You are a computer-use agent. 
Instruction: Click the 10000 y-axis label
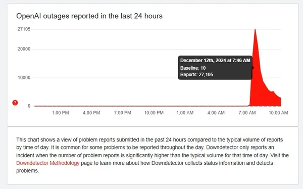pyautogui.click(x=24, y=78)
